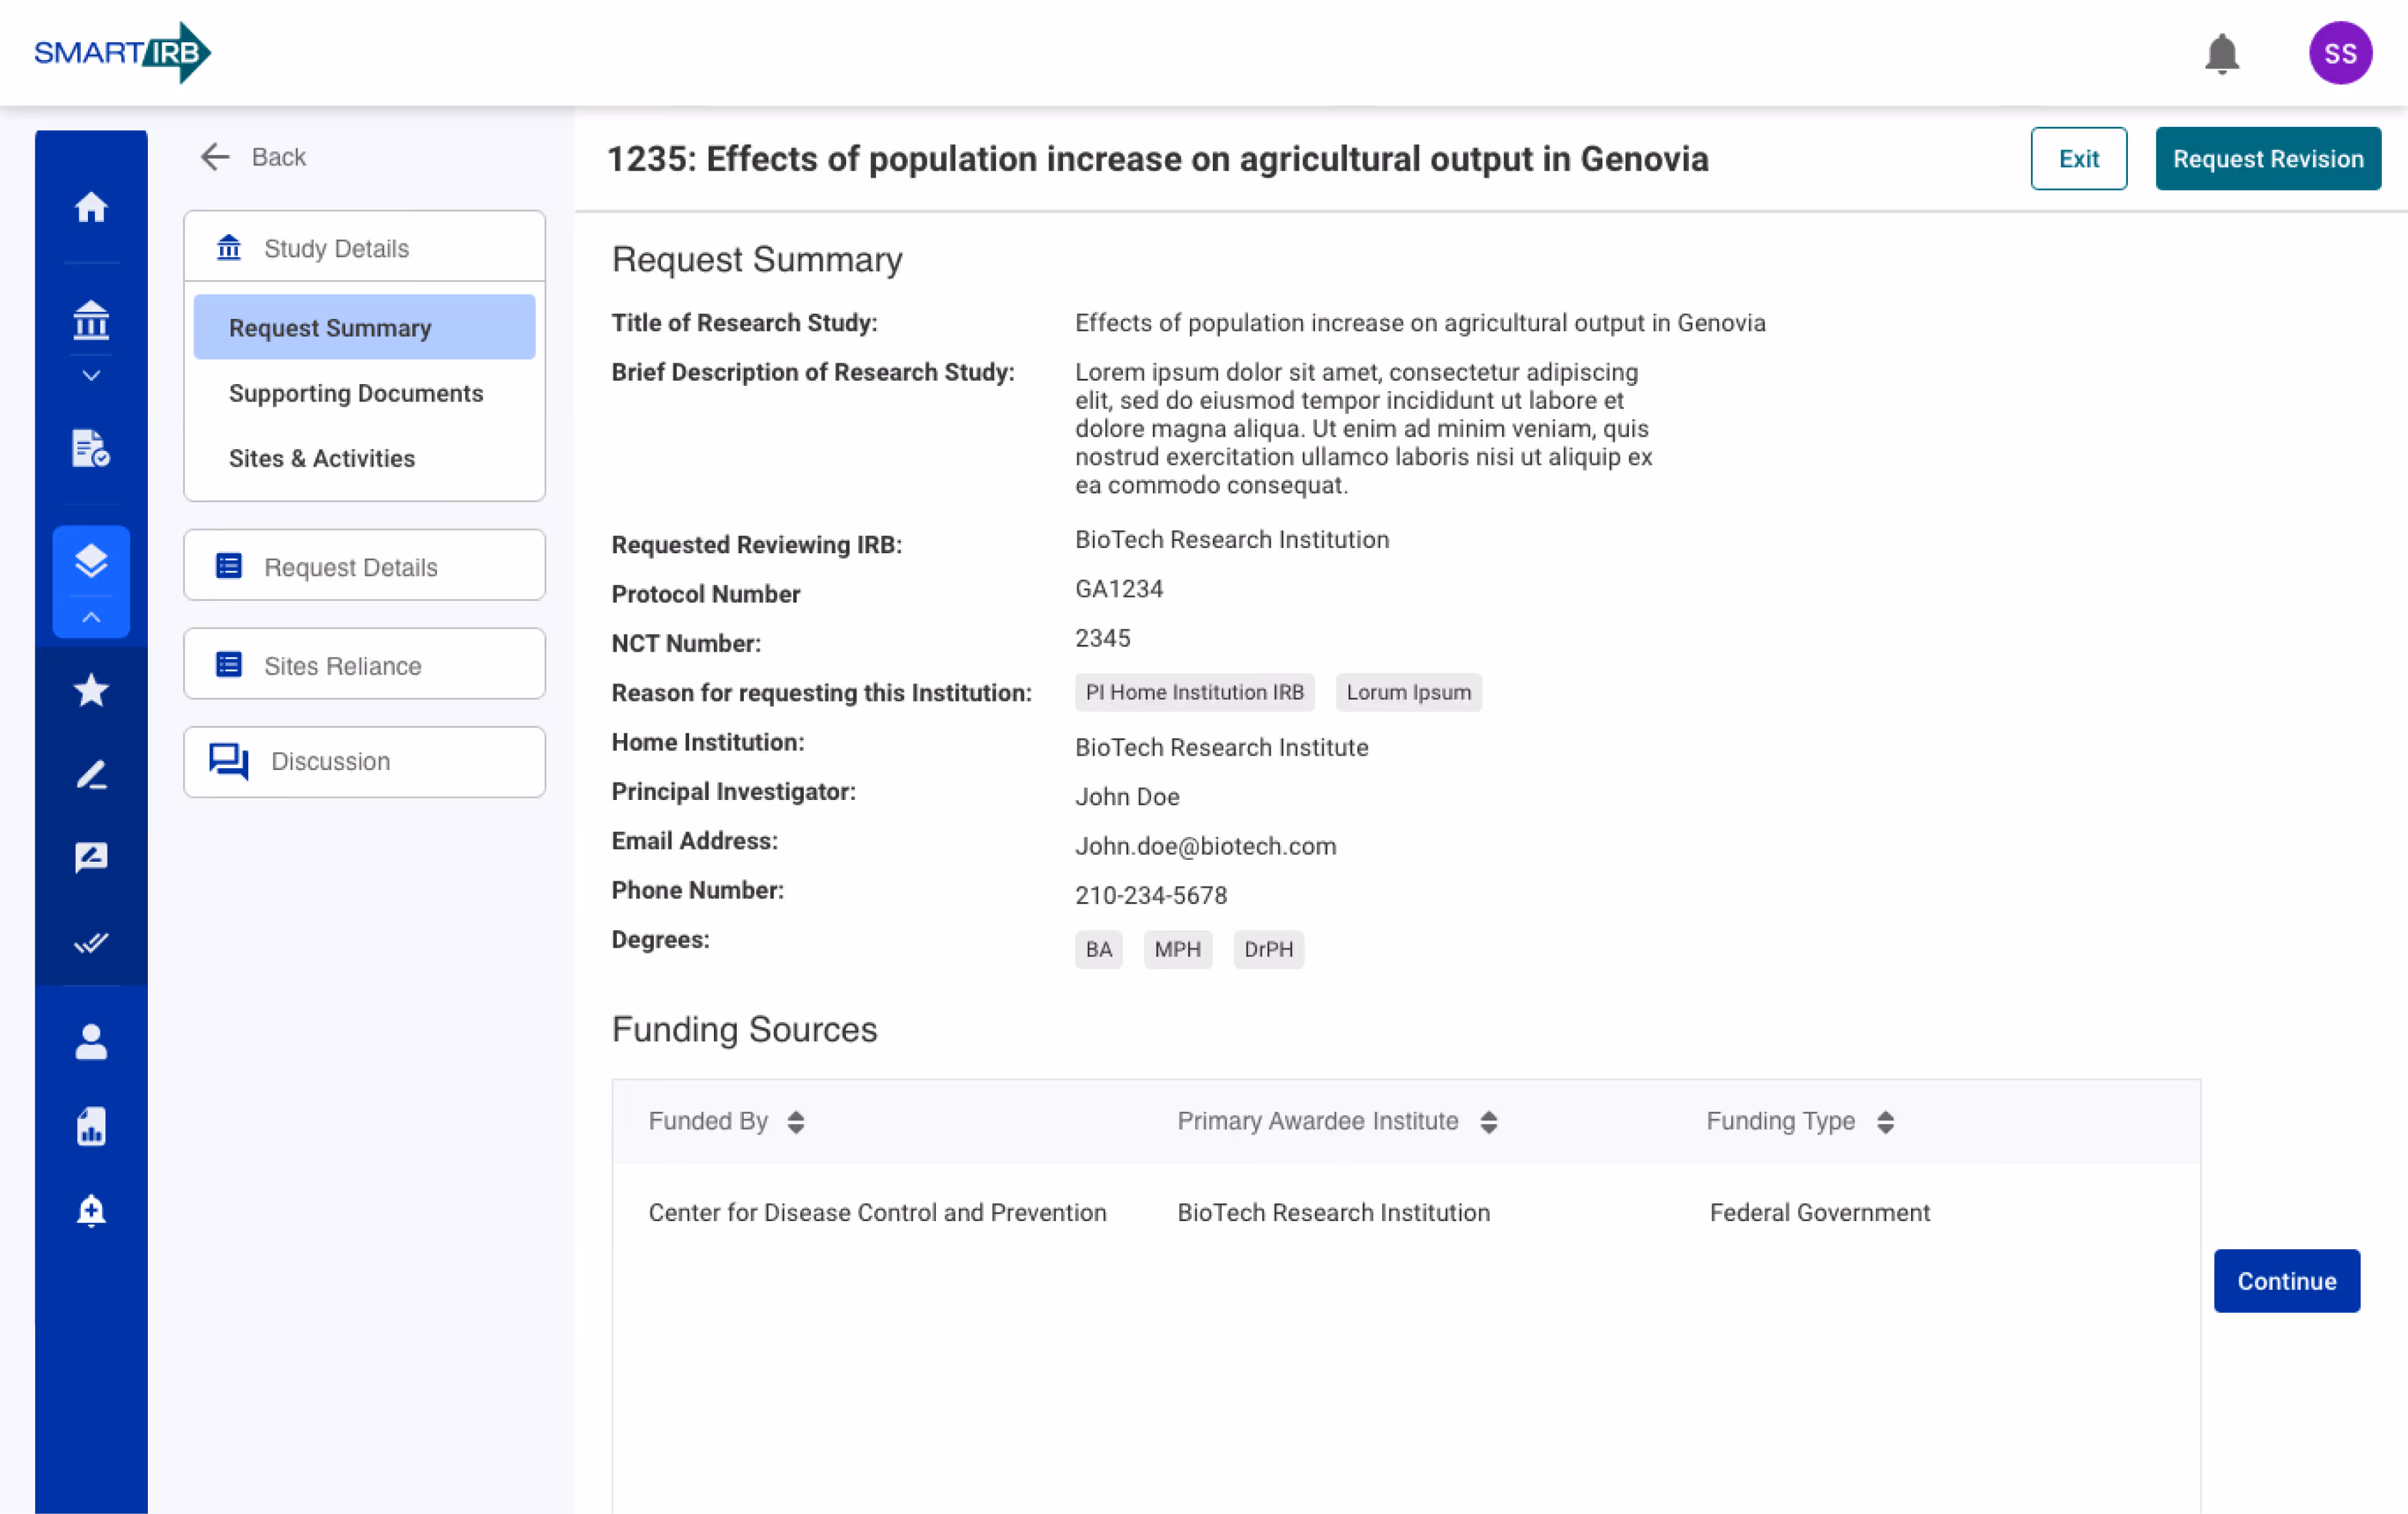Click protocol number GA1234
The image size is (2408, 1514).
[1118, 588]
